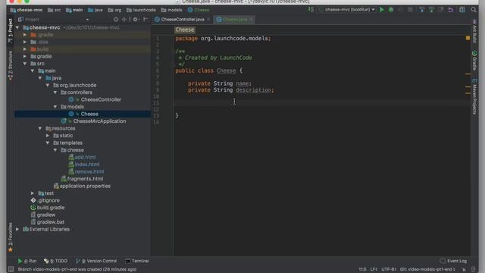Click collapse all icon in Project panel
This screenshot has height=273, width=485.
click(124, 19)
